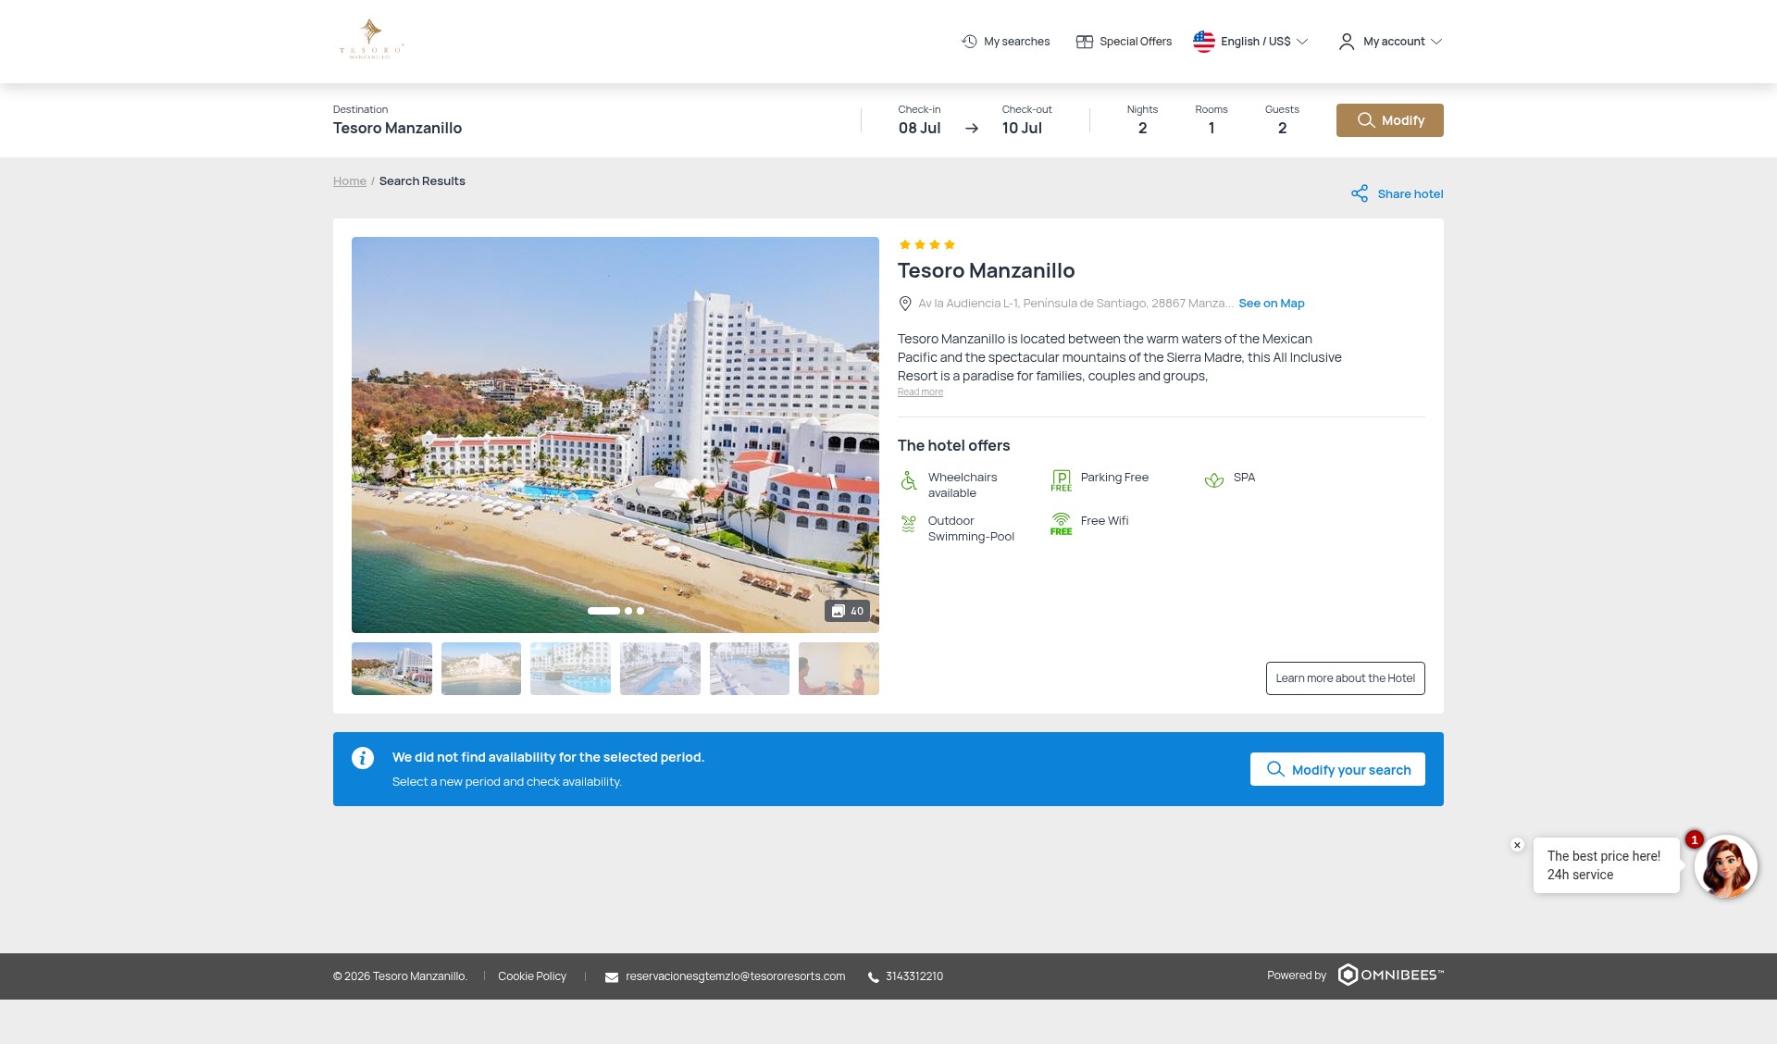Click the arrow between check-in and check-out
Viewport: 1777px width, 1044px height.
pyautogui.click(x=972, y=129)
